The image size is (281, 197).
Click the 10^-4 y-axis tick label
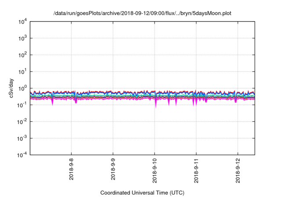click(22, 155)
